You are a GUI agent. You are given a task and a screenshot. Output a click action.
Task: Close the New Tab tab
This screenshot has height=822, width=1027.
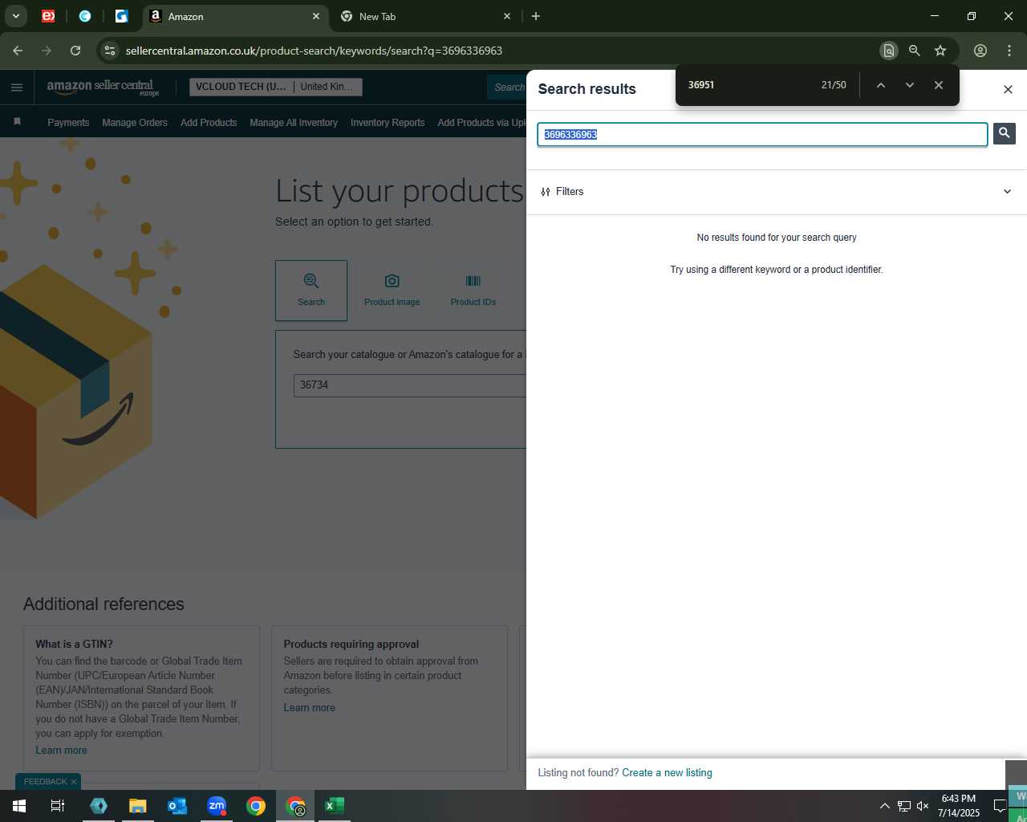pyautogui.click(x=507, y=16)
